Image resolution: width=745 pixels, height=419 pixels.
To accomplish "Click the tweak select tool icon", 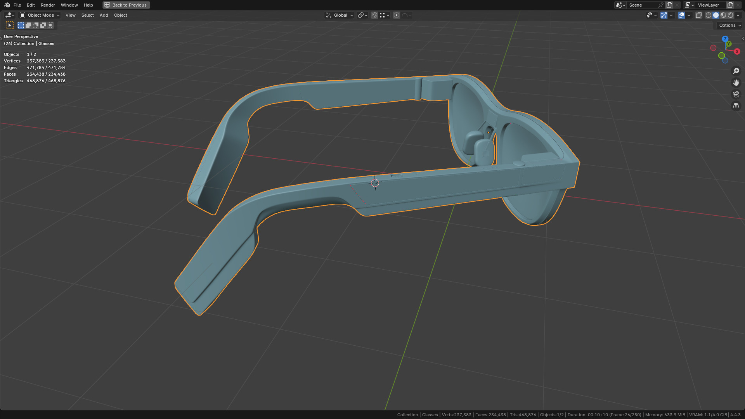I will point(10,25).
